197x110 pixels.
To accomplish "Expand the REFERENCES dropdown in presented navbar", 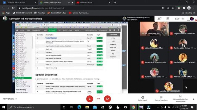I will (x=91, y=30).
